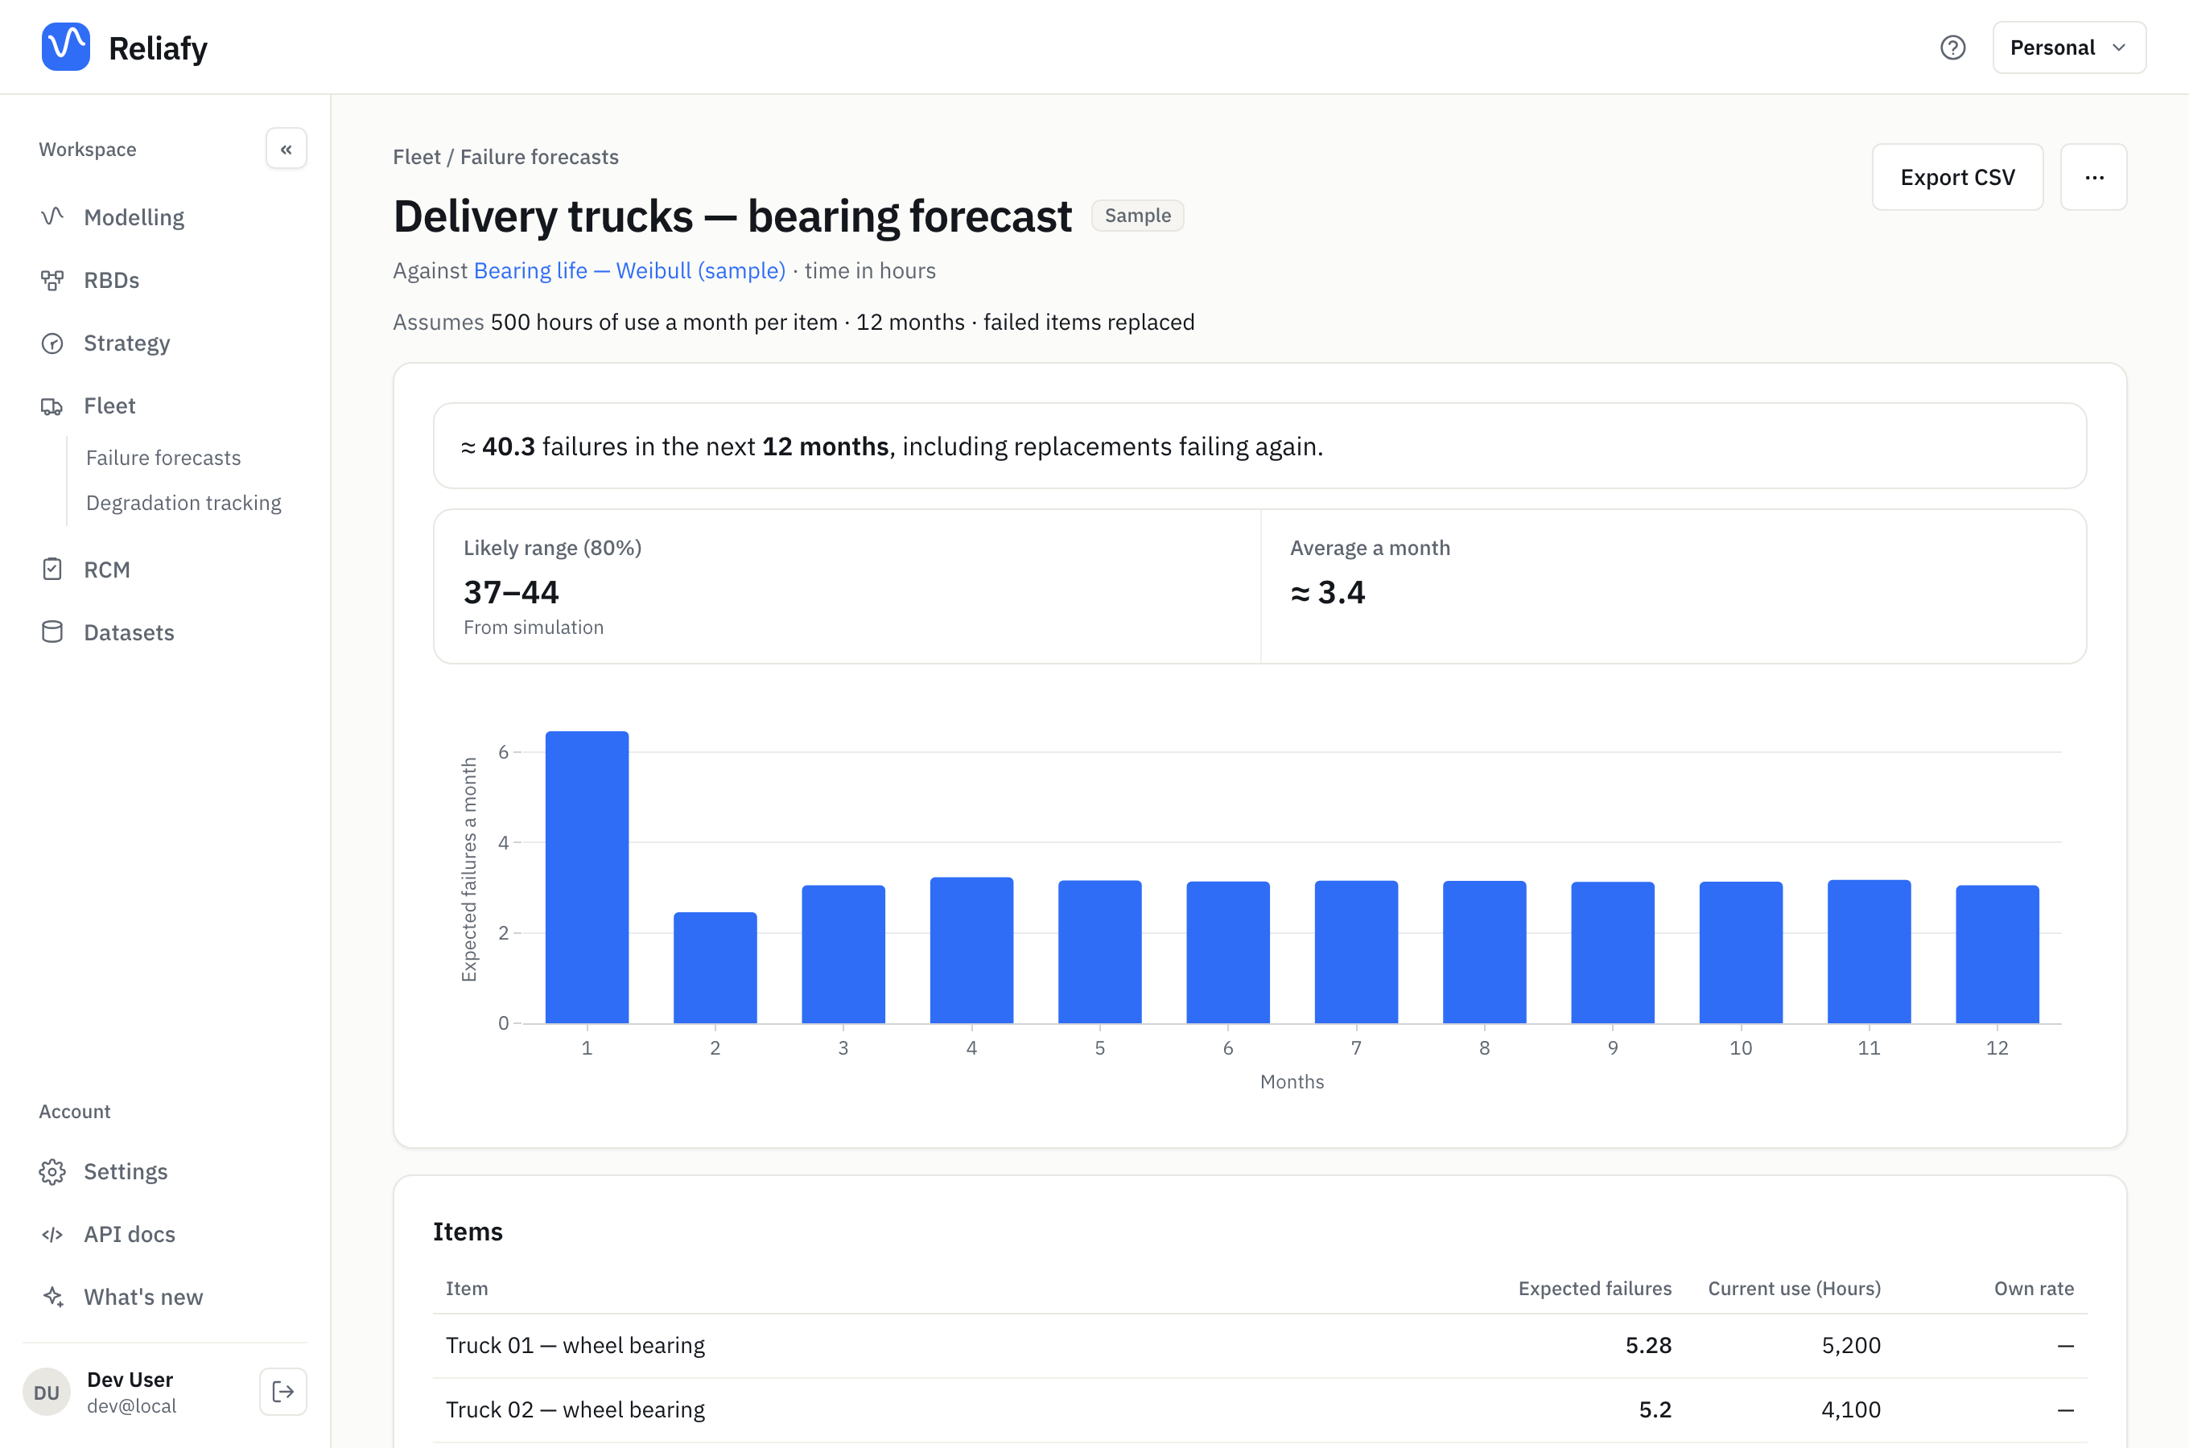The width and height of the screenshot is (2189, 1448).
Task: Click the Failure forecasts breadcrumb
Action: 539,157
